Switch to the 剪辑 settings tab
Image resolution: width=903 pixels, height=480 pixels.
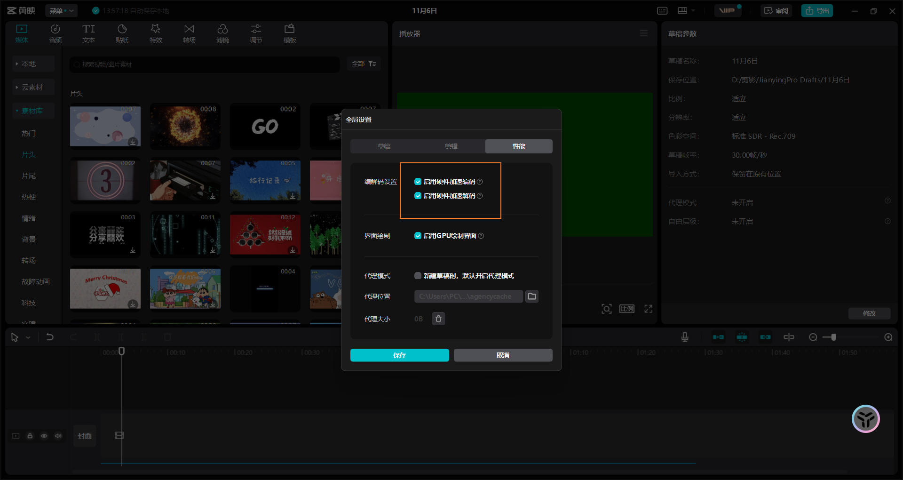[451, 146]
